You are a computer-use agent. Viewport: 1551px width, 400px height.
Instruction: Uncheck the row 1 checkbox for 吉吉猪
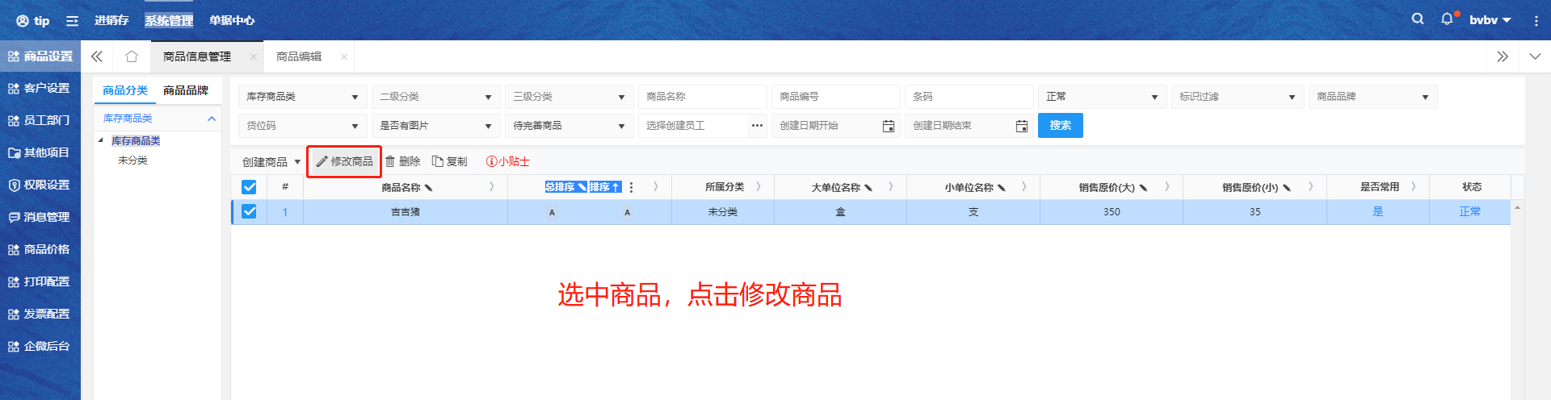pyautogui.click(x=249, y=211)
